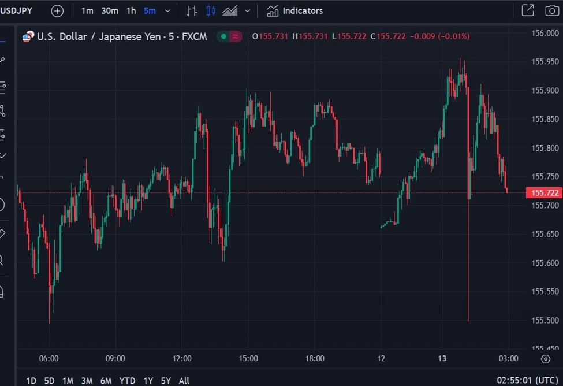563x386 pixels.
Task: Open the chart type dropdown chevron
Action: click(247, 10)
